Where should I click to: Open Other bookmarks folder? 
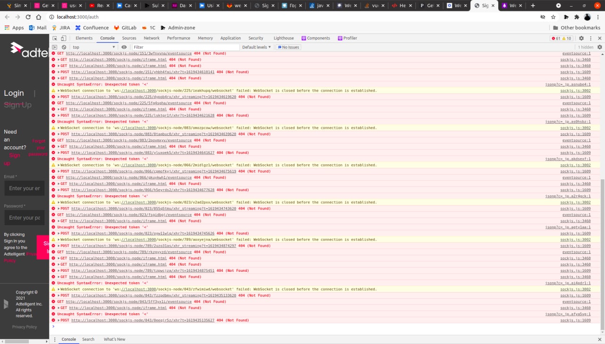577,28
